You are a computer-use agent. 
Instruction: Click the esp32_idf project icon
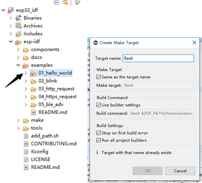tap(11, 10)
